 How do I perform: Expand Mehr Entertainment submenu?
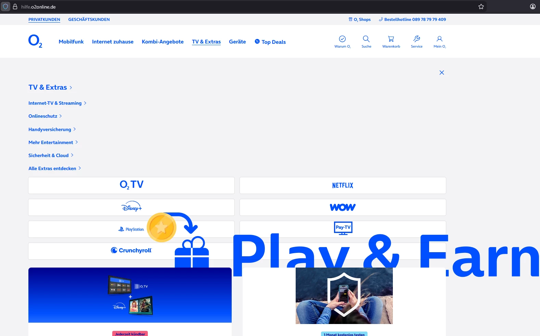53,142
